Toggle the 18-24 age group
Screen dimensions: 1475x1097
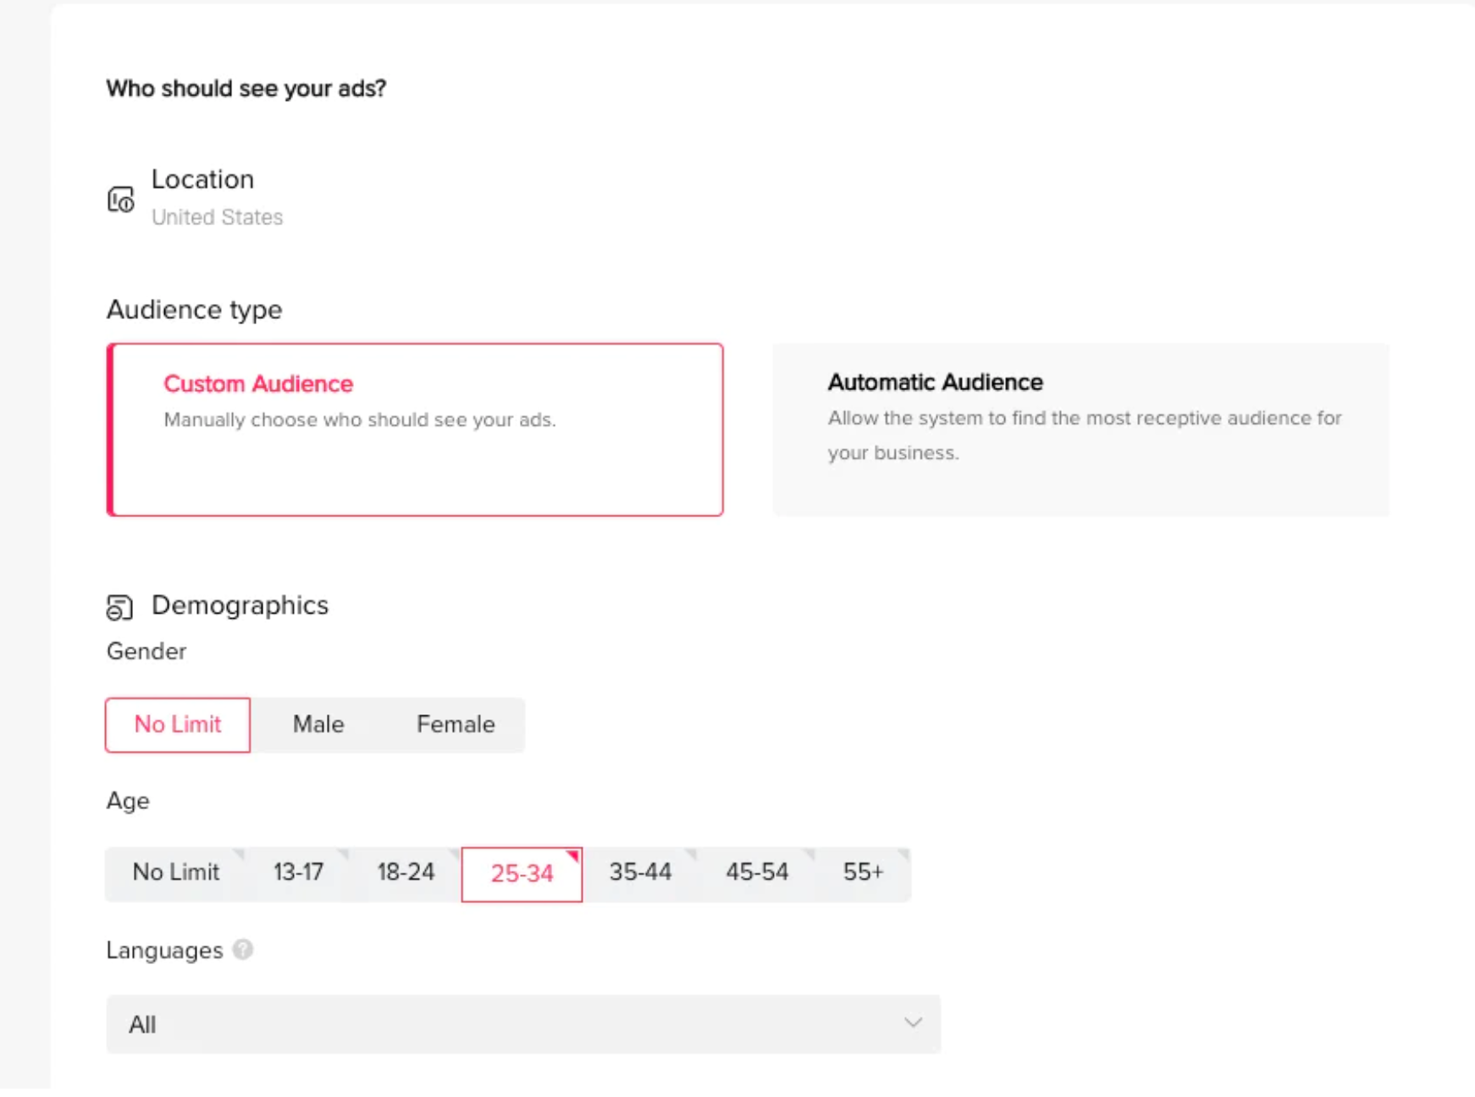click(x=406, y=873)
